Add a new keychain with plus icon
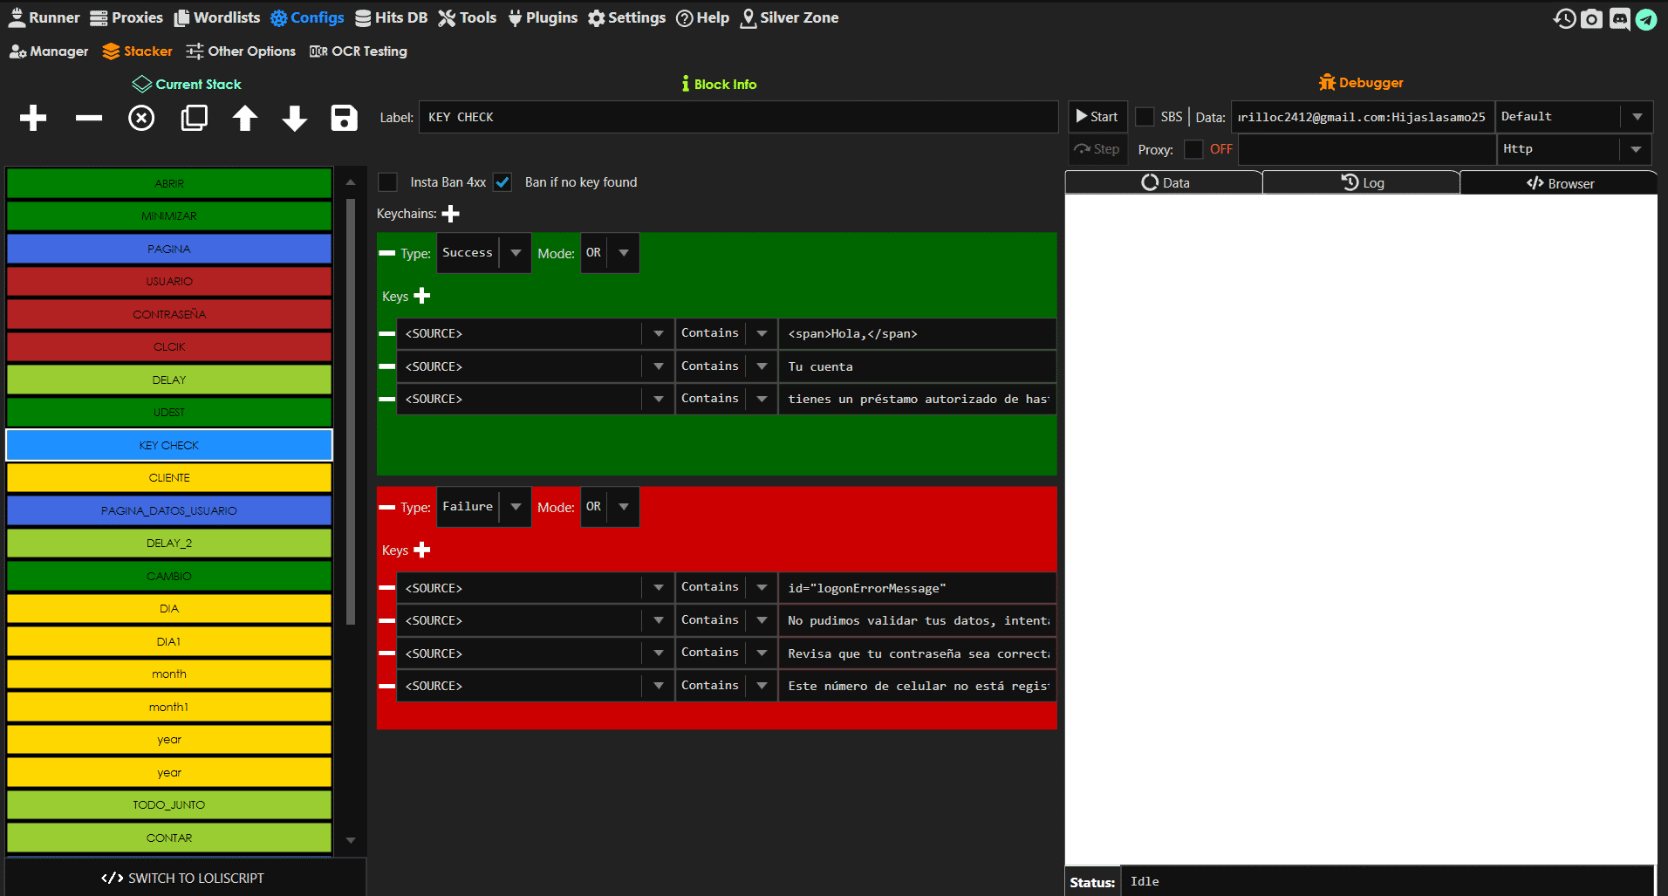Viewport: 1668px width, 896px height. (x=451, y=214)
